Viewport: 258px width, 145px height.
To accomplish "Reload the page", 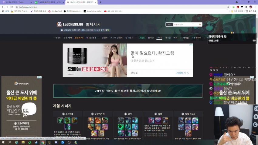I will 12,7.
